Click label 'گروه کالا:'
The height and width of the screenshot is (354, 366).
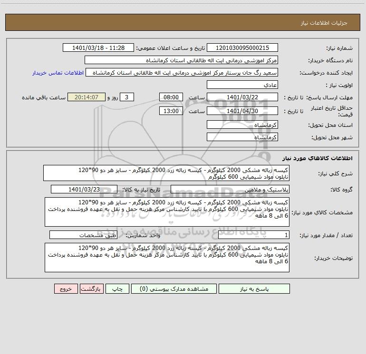pyautogui.click(x=341, y=190)
